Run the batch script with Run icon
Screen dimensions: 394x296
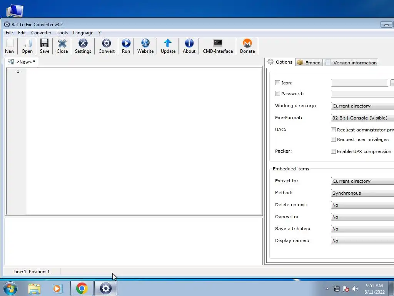(x=126, y=46)
